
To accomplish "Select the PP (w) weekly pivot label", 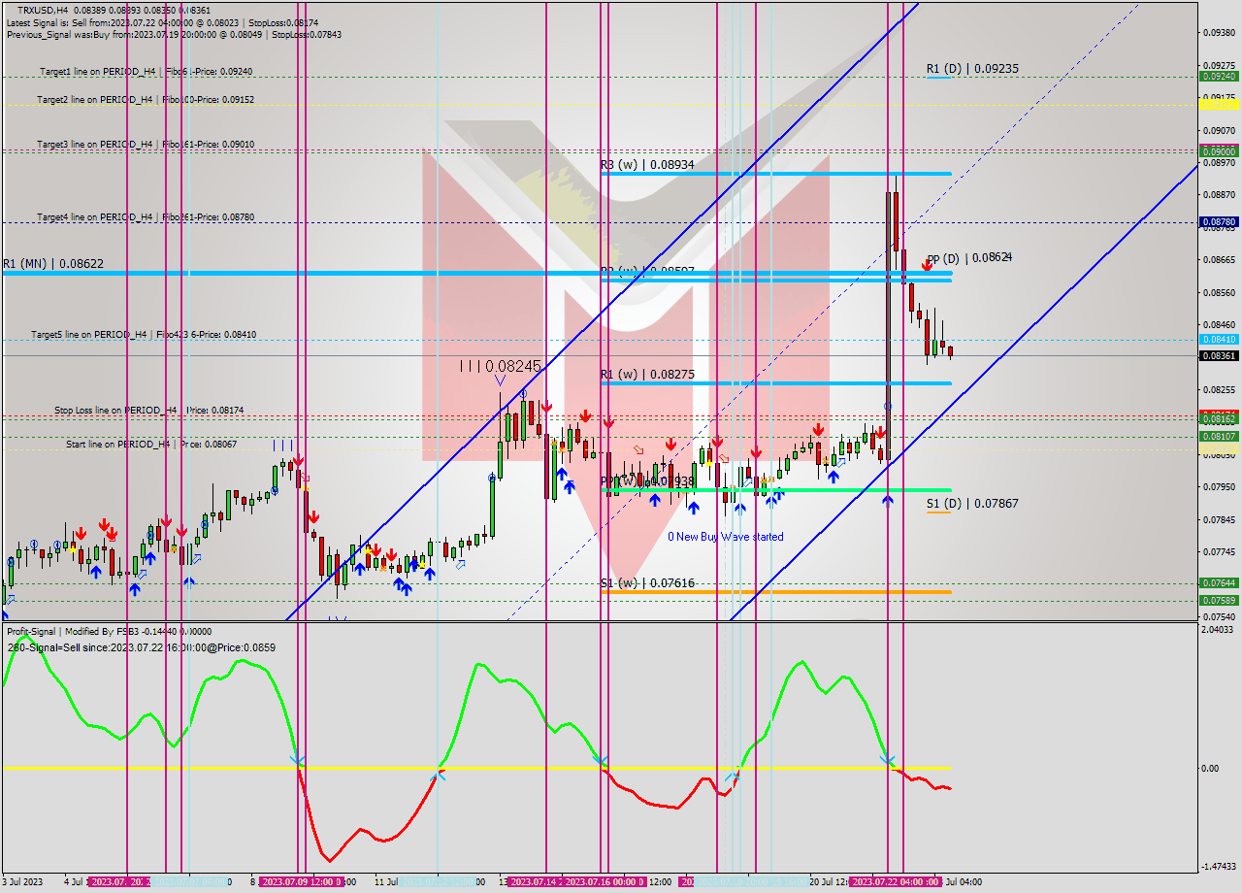I will point(647,480).
